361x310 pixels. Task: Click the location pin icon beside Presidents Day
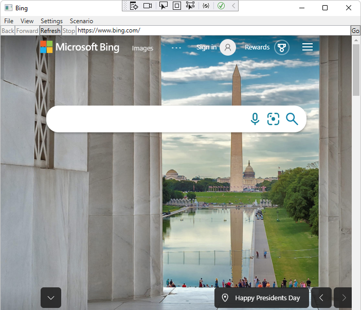pos(225,298)
